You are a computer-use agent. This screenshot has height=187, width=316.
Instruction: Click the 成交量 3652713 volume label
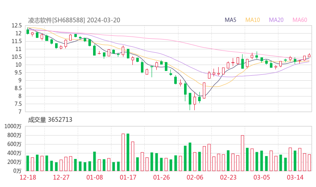[x=50, y=120]
